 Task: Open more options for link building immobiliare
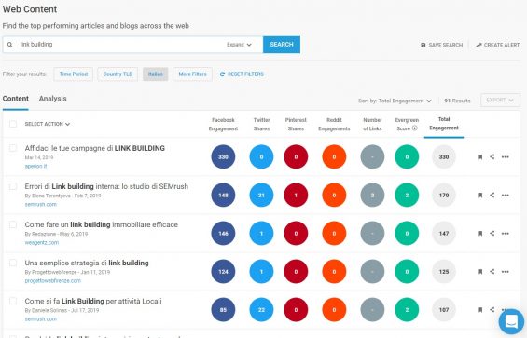pyautogui.click(x=506, y=234)
